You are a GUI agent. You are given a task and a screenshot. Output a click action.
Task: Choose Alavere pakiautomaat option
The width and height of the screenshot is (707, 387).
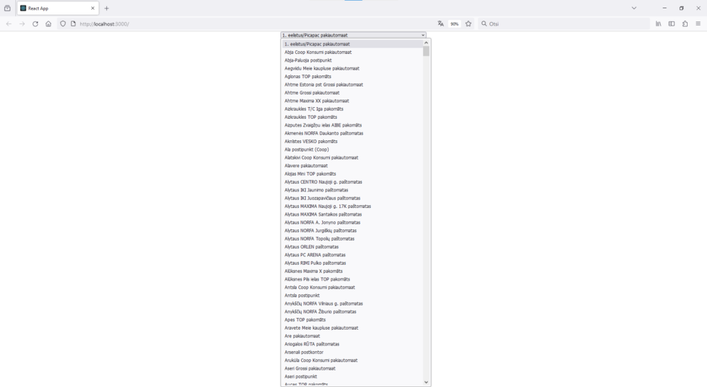click(352, 166)
